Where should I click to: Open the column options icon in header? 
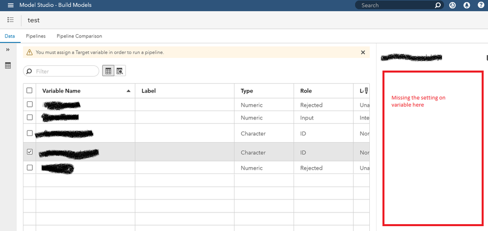(x=366, y=91)
